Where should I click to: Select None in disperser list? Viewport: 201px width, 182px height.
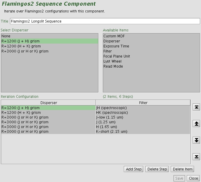[50, 36]
